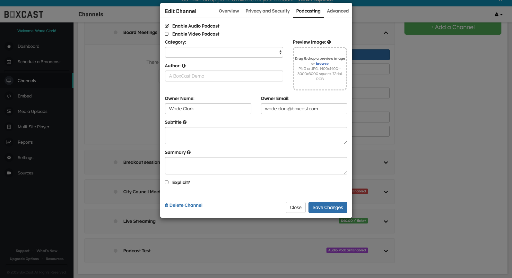Open the Advanced tab
Screen dimensions: 512x278
coord(338,11)
